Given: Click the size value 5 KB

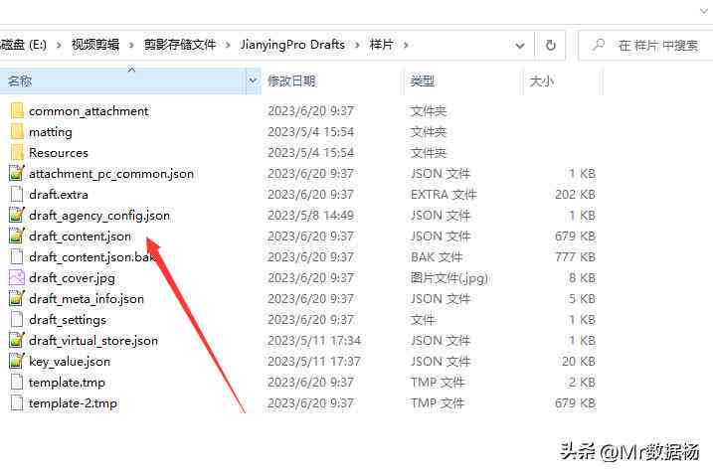Looking at the screenshot, I should pos(582,298).
